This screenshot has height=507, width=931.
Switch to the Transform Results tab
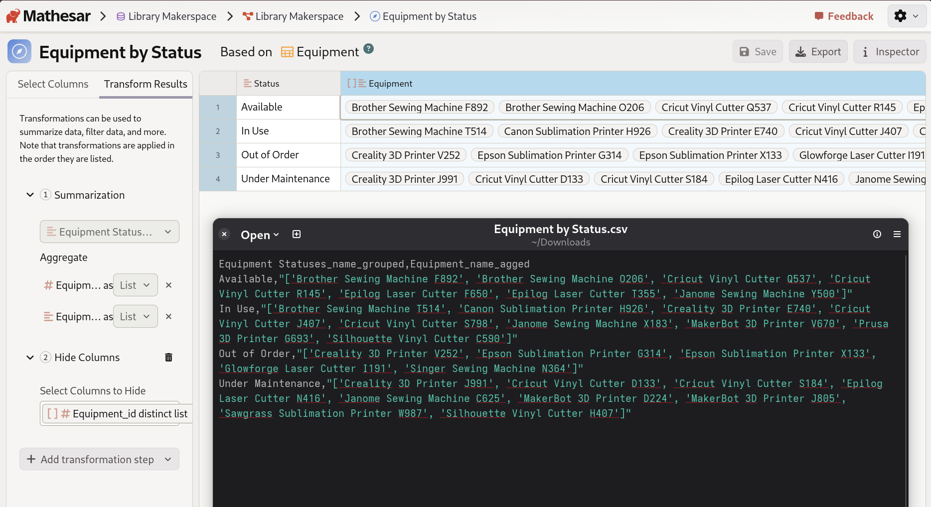(x=145, y=84)
